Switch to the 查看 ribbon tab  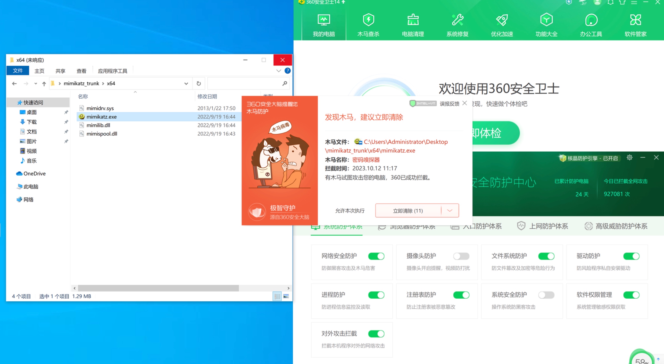coord(81,71)
